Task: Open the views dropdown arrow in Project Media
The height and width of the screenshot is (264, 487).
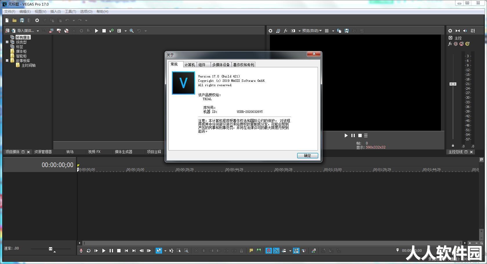Action: pyautogui.click(x=126, y=31)
